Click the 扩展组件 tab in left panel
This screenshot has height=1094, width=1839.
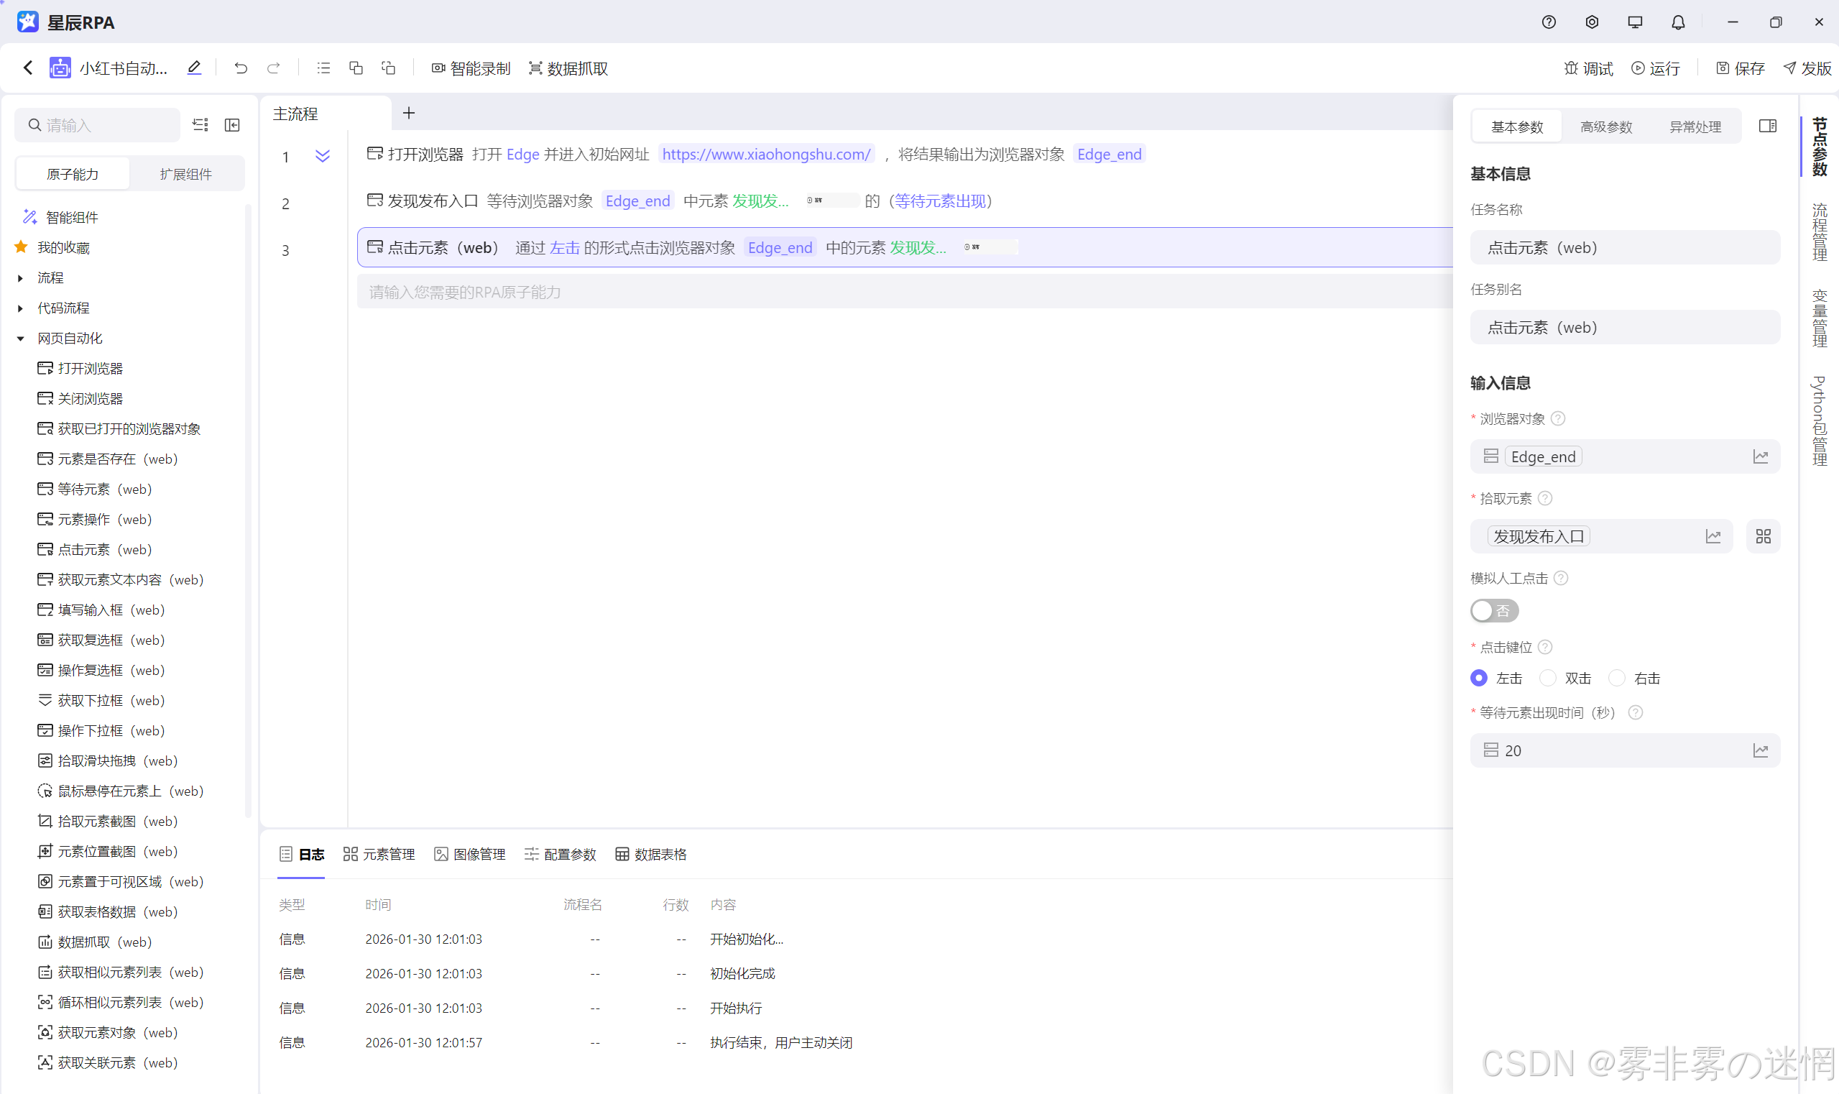click(x=185, y=174)
